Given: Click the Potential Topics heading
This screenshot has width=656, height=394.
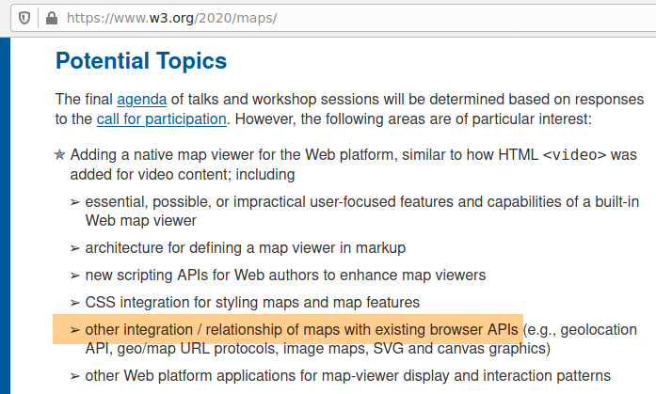Looking at the screenshot, I should point(141,62).
